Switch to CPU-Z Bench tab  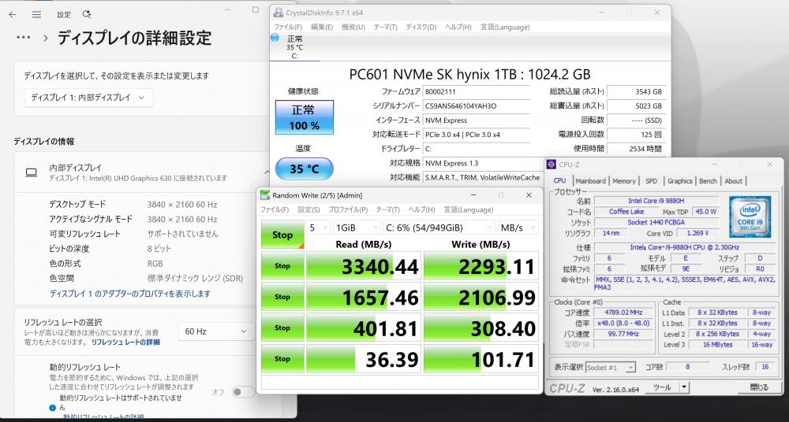[x=708, y=181]
